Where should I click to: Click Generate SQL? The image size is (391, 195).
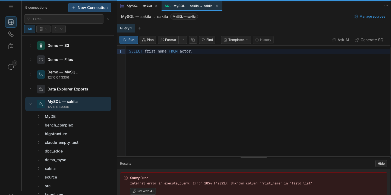coord(370,40)
